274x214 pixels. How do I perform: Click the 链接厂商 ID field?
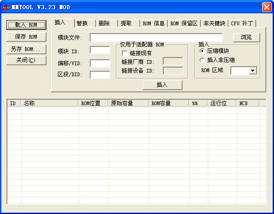[173, 61]
